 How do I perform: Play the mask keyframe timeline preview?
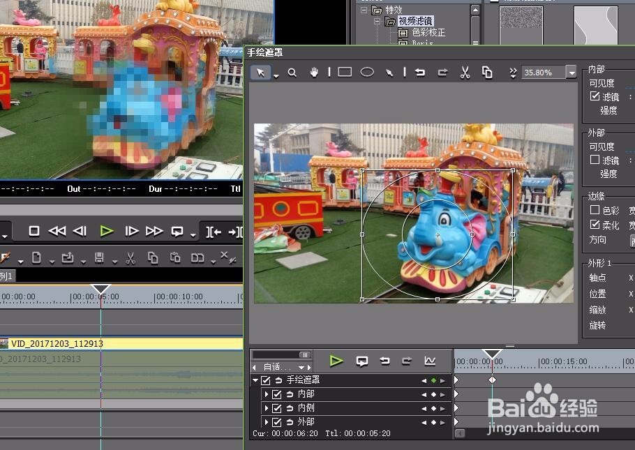click(336, 361)
